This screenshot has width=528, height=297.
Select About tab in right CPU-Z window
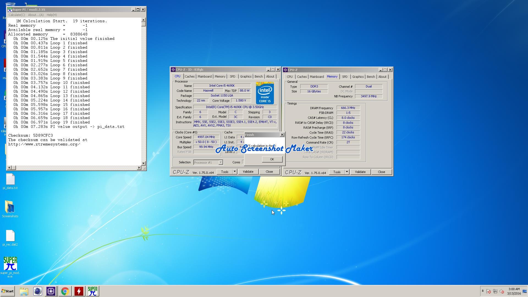pyautogui.click(x=382, y=77)
